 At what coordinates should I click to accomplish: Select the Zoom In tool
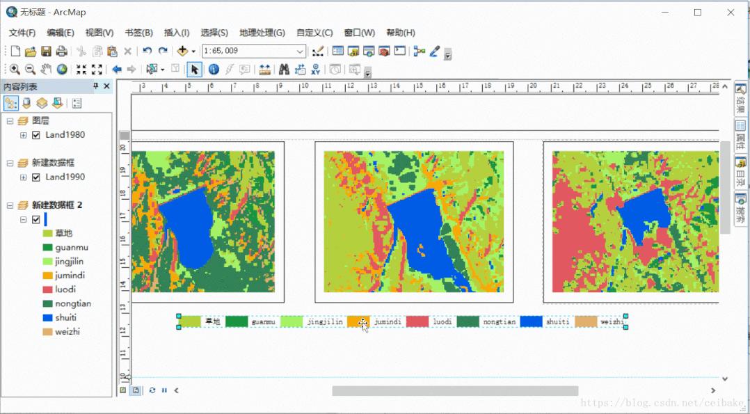click(x=15, y=69)
